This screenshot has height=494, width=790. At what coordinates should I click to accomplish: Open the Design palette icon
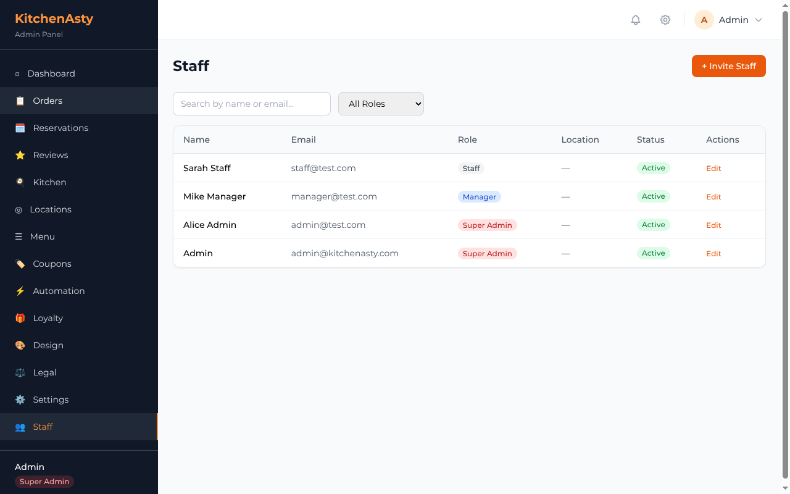[x=20, y=345]
